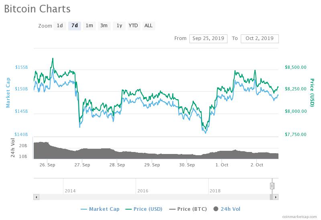Viewport: 321px width, 220px height.
Task: Click the $150B market cap axis value
Action: (22, 89)
